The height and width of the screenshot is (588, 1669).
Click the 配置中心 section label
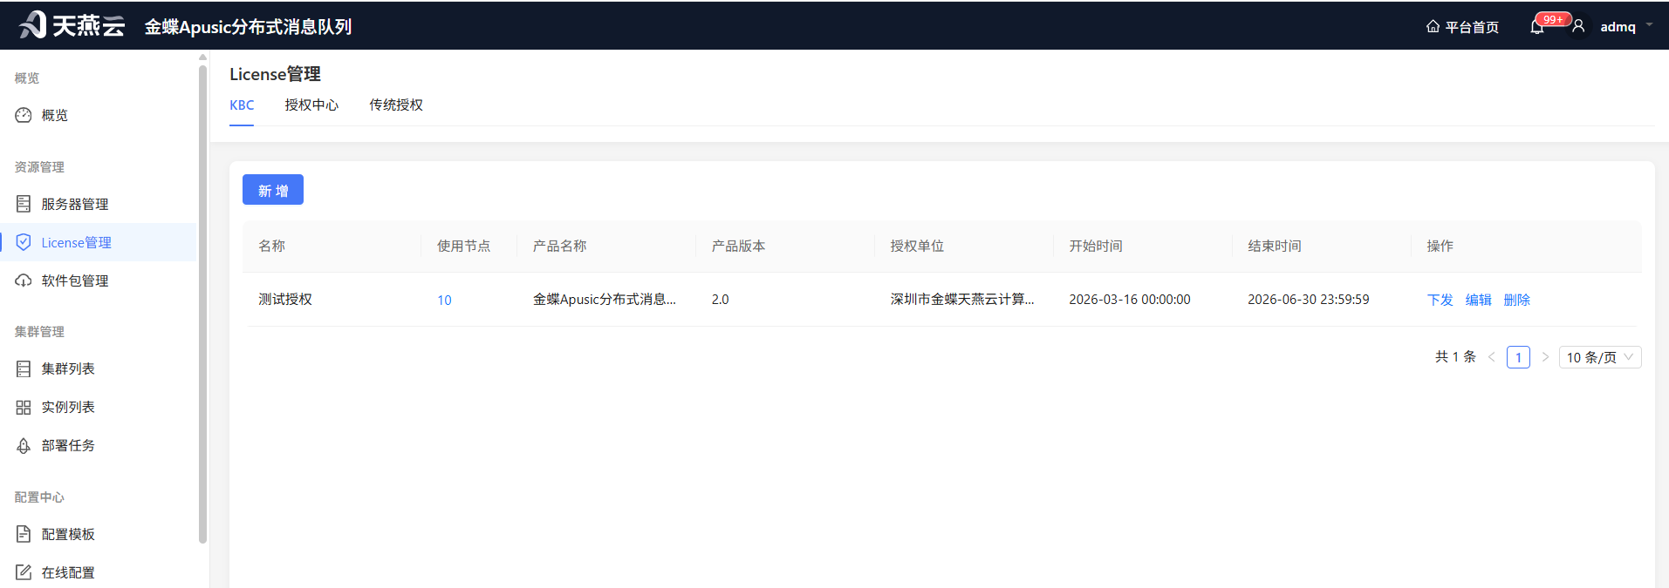point(39,497)
